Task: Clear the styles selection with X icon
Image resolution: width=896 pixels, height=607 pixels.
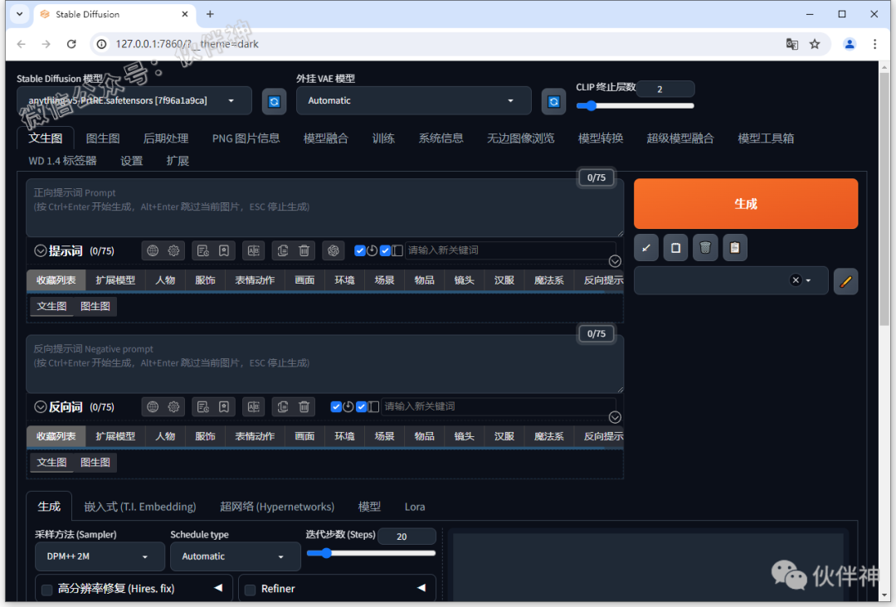Action: [x=795, y=279]
